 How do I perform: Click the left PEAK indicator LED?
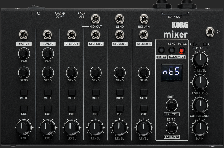click(x=194, y=44)
